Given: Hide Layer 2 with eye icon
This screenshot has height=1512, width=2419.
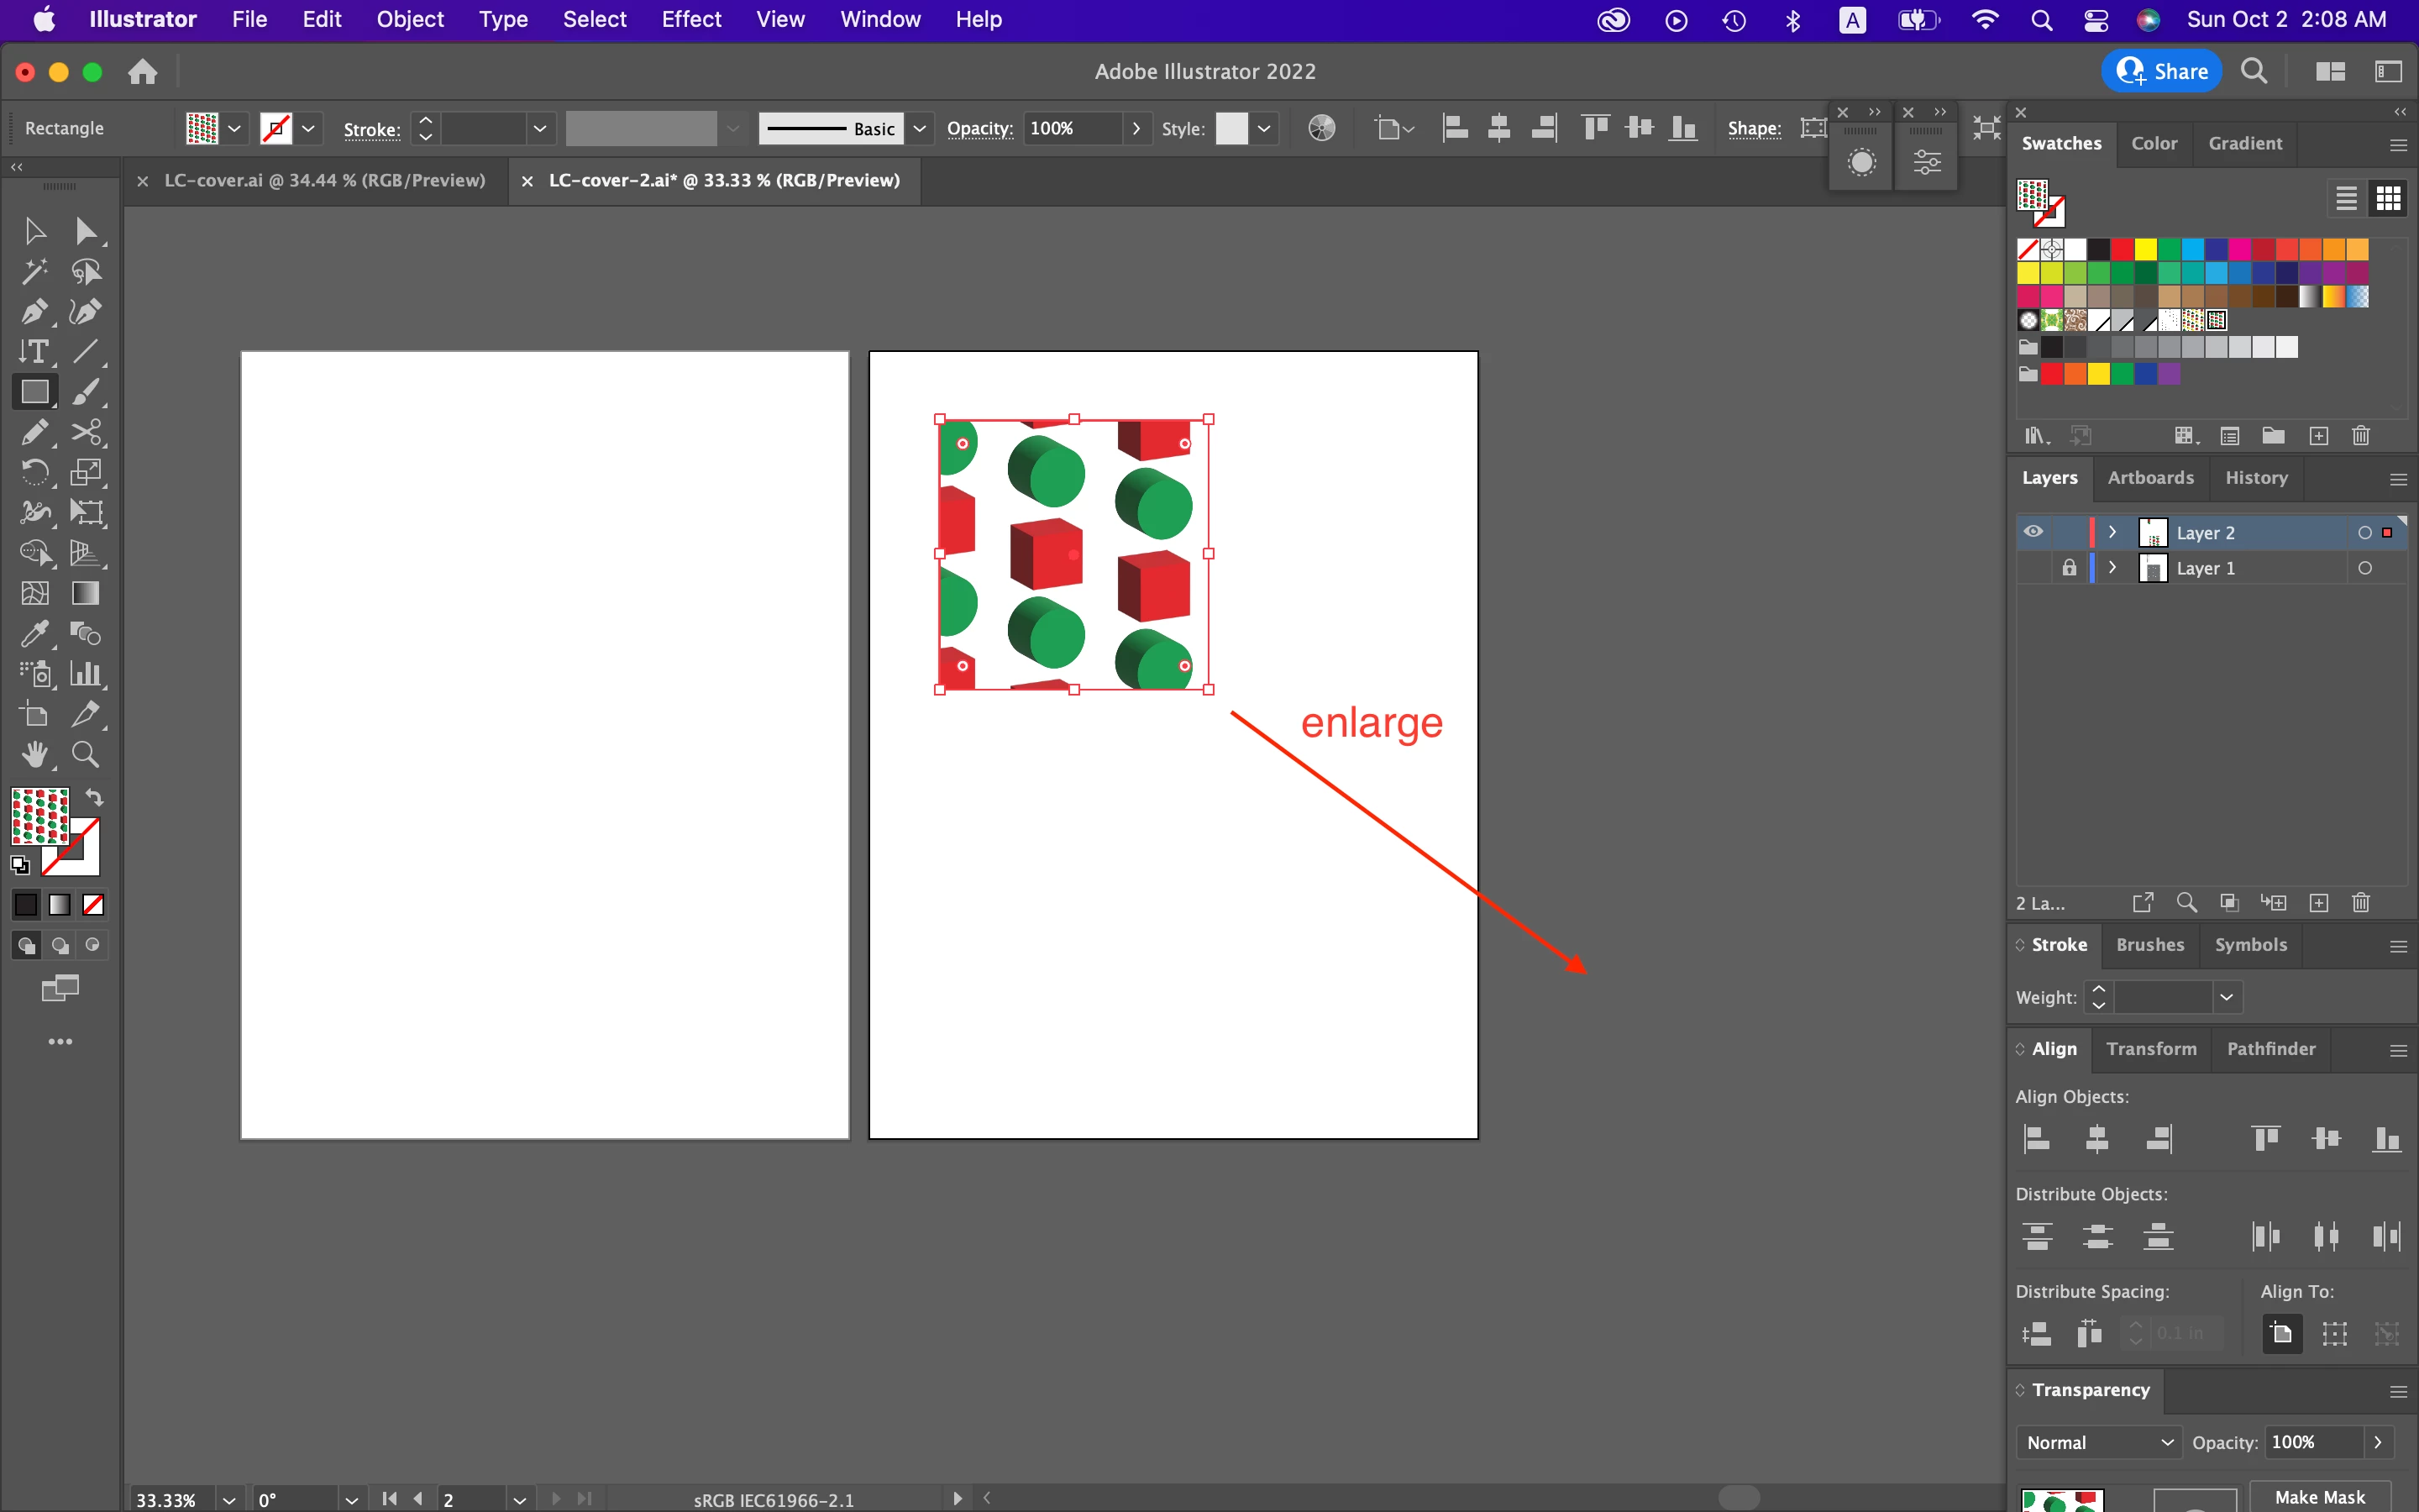Looking at the screenshot, I should tap(2033, 532).
